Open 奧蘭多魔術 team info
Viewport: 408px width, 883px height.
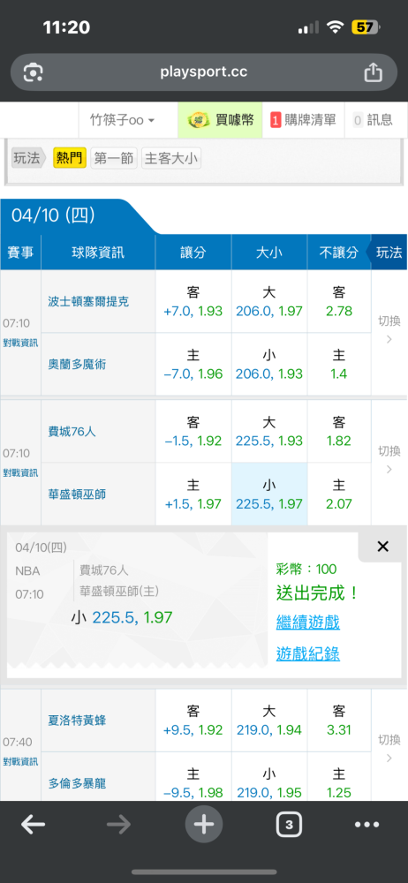coord(77,365)
